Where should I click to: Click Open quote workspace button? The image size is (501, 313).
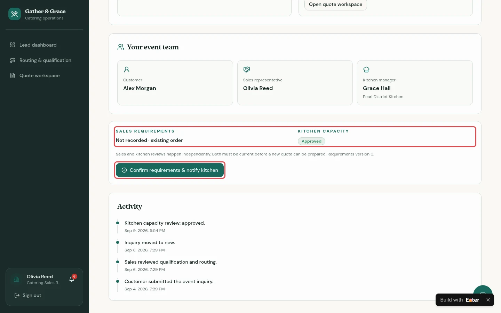336,5
